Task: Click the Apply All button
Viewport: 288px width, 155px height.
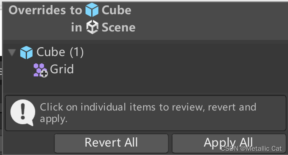Action: point(229,143)
